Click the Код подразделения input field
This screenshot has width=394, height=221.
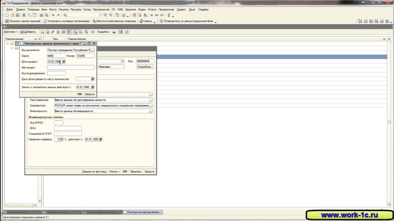(56, 73)
